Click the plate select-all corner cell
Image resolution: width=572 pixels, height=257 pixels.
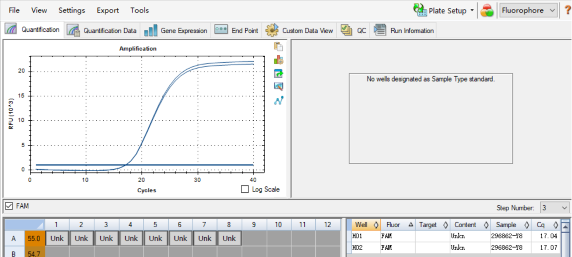coord(24,225)
